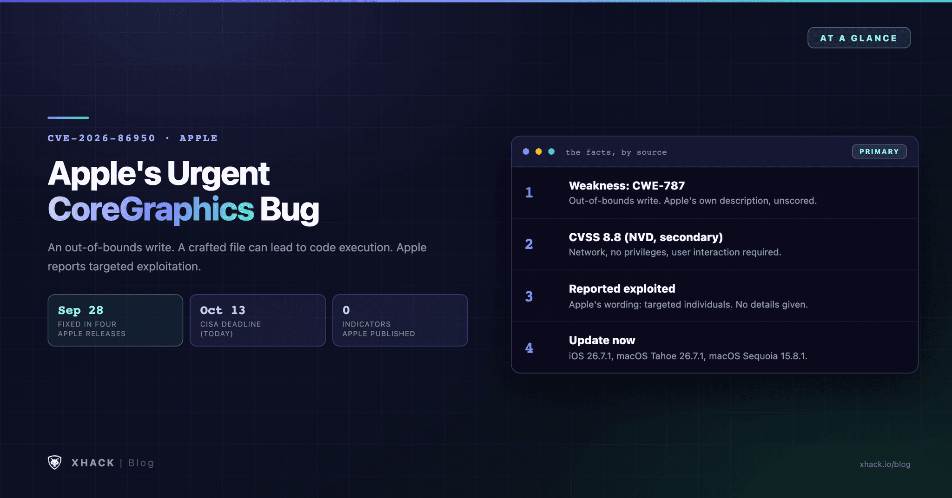Click the row number 2 in facts list
Screen dimensions: 952x498
tap(529, 244)
